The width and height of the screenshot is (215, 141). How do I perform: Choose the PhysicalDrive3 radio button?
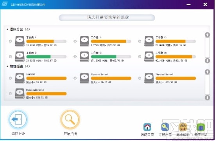pos(10,93)
